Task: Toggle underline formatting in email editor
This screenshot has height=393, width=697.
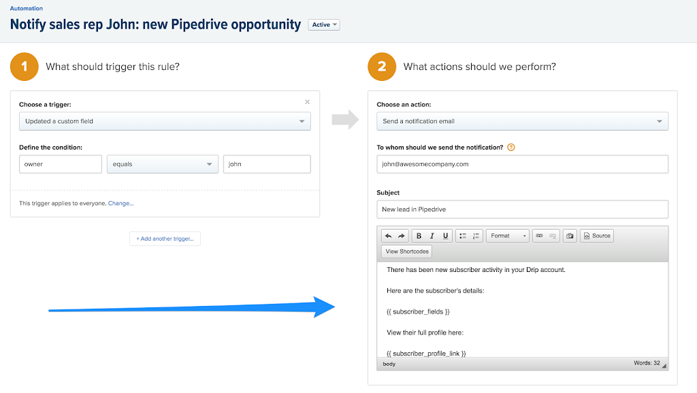Action: [446, 236]
